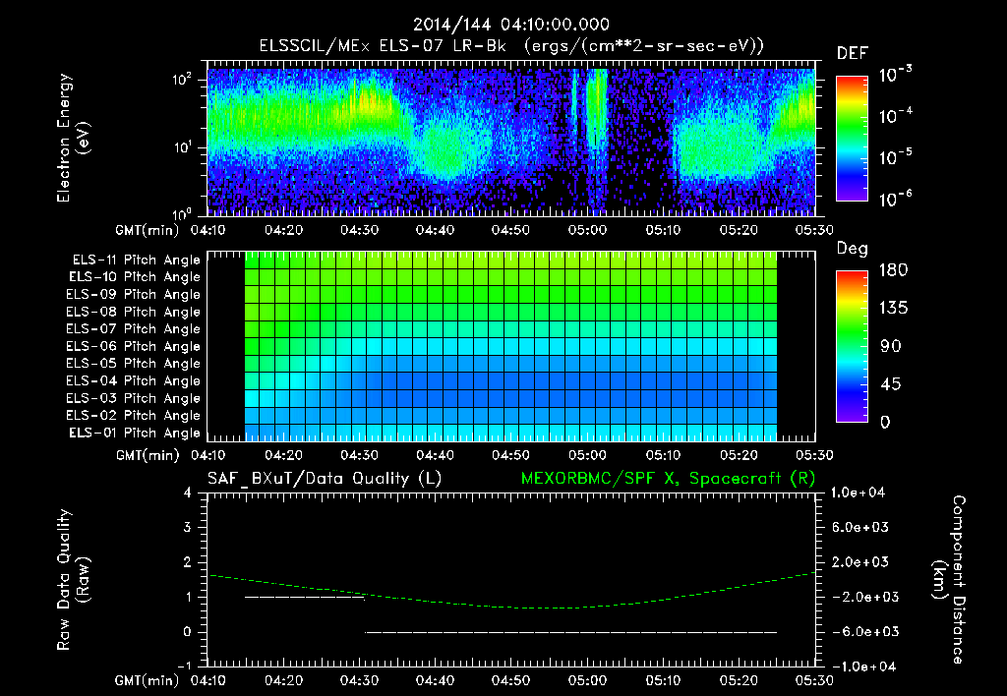
Task: Click the "ELS-07 Pitch Angle" row label
Action: pos(134,329)
